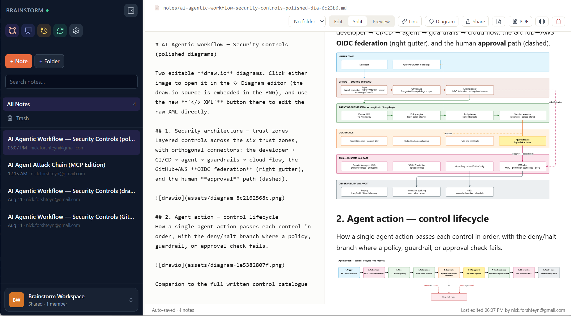Image resolution: width=571 pixels, height=316 pixels.
Task: Switch to Edit mode
Action: click(x=338, y=22)
